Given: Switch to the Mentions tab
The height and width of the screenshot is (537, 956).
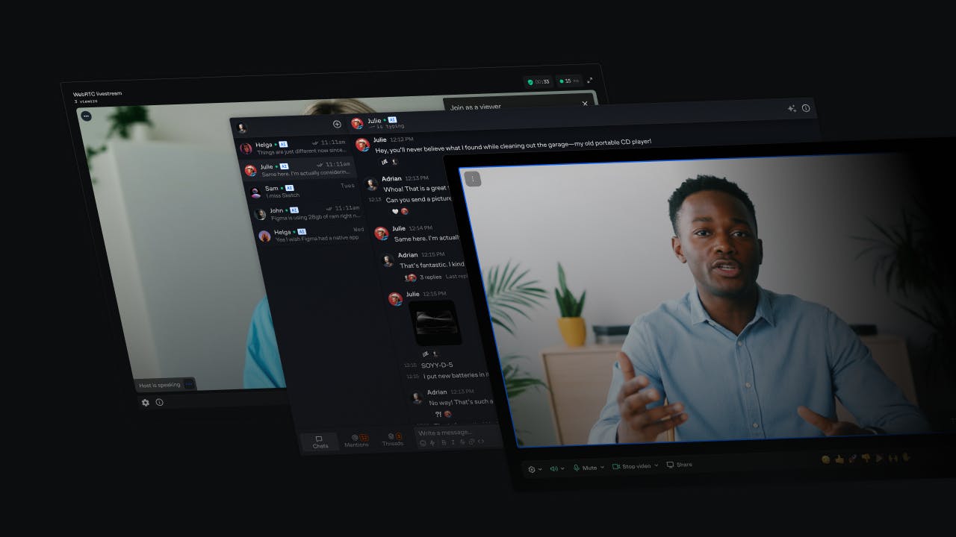Looking at the screenshot, I should [x=357, y=441].
